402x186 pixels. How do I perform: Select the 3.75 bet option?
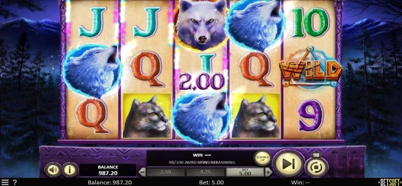pos(205,172)
